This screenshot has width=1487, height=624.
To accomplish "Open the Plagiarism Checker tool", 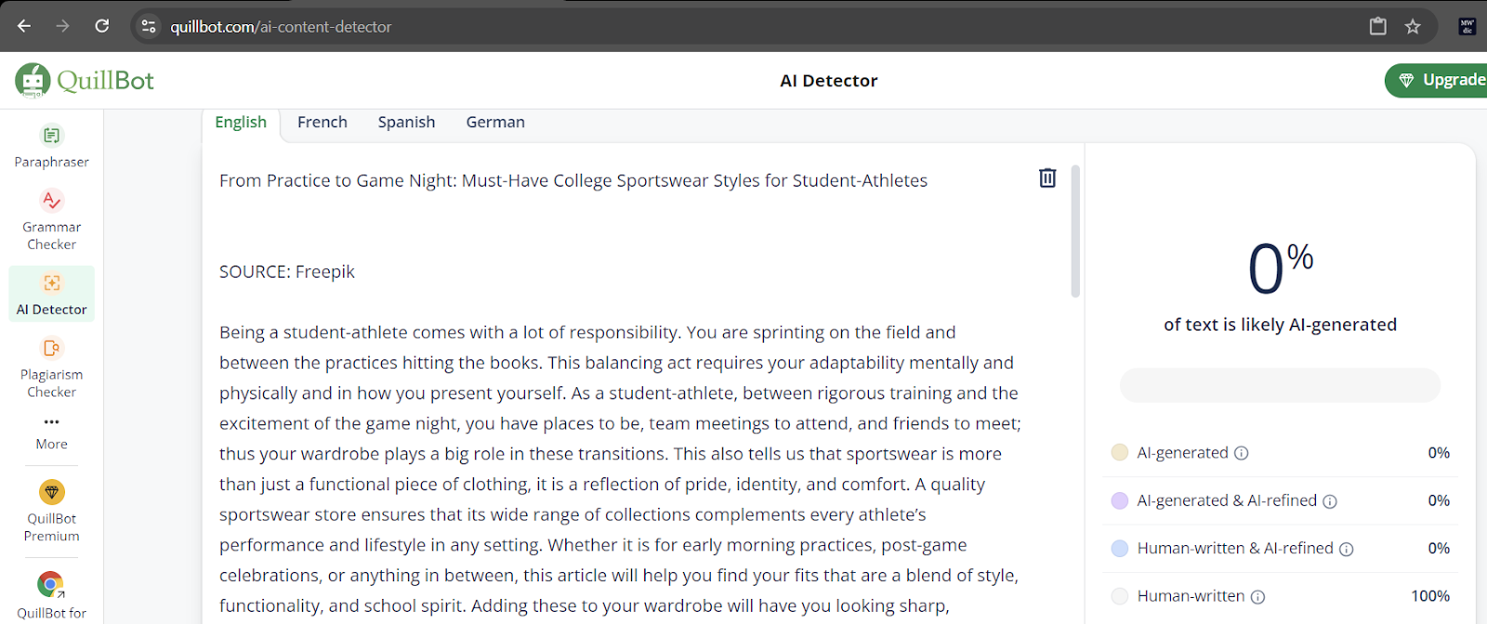I will 52,369.
